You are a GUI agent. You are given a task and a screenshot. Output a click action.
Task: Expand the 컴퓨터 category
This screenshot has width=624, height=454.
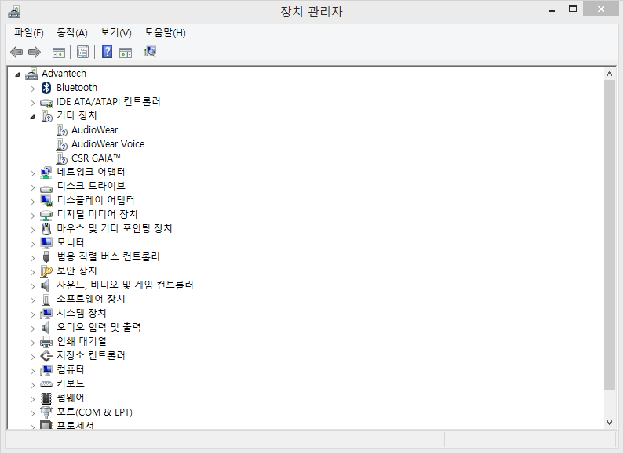[x=32, y=371]
